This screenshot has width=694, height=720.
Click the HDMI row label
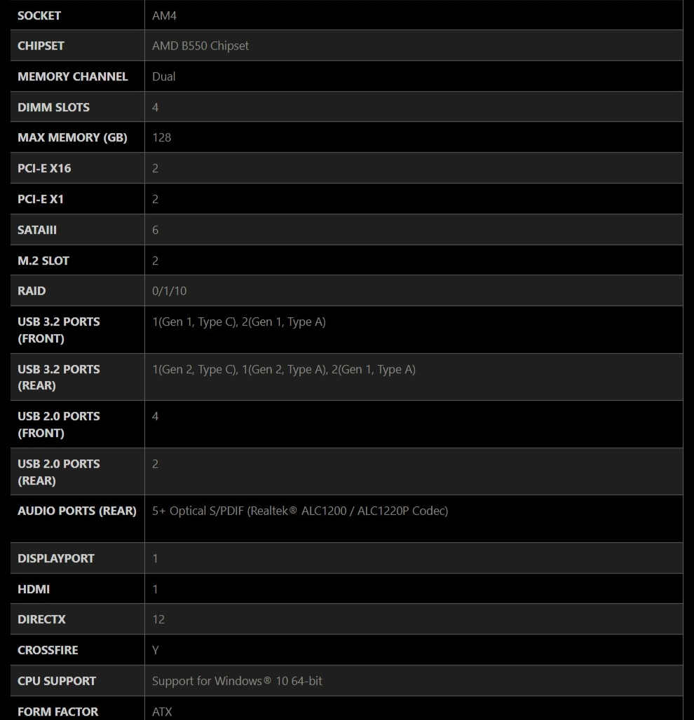point(34,589)
